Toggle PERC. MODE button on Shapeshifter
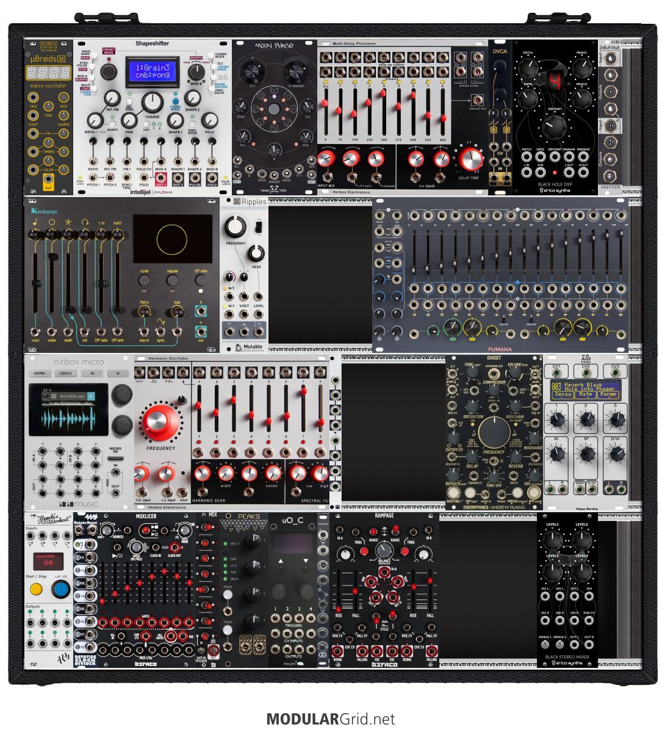Image resolution: width=662 pixels, height=732 pixels. tap(192, 124)
